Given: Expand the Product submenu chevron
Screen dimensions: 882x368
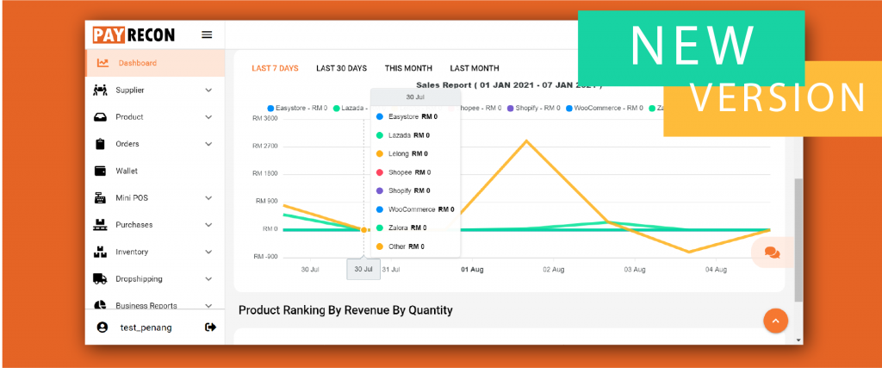Looking at the screenshot, I should point(208,117).
